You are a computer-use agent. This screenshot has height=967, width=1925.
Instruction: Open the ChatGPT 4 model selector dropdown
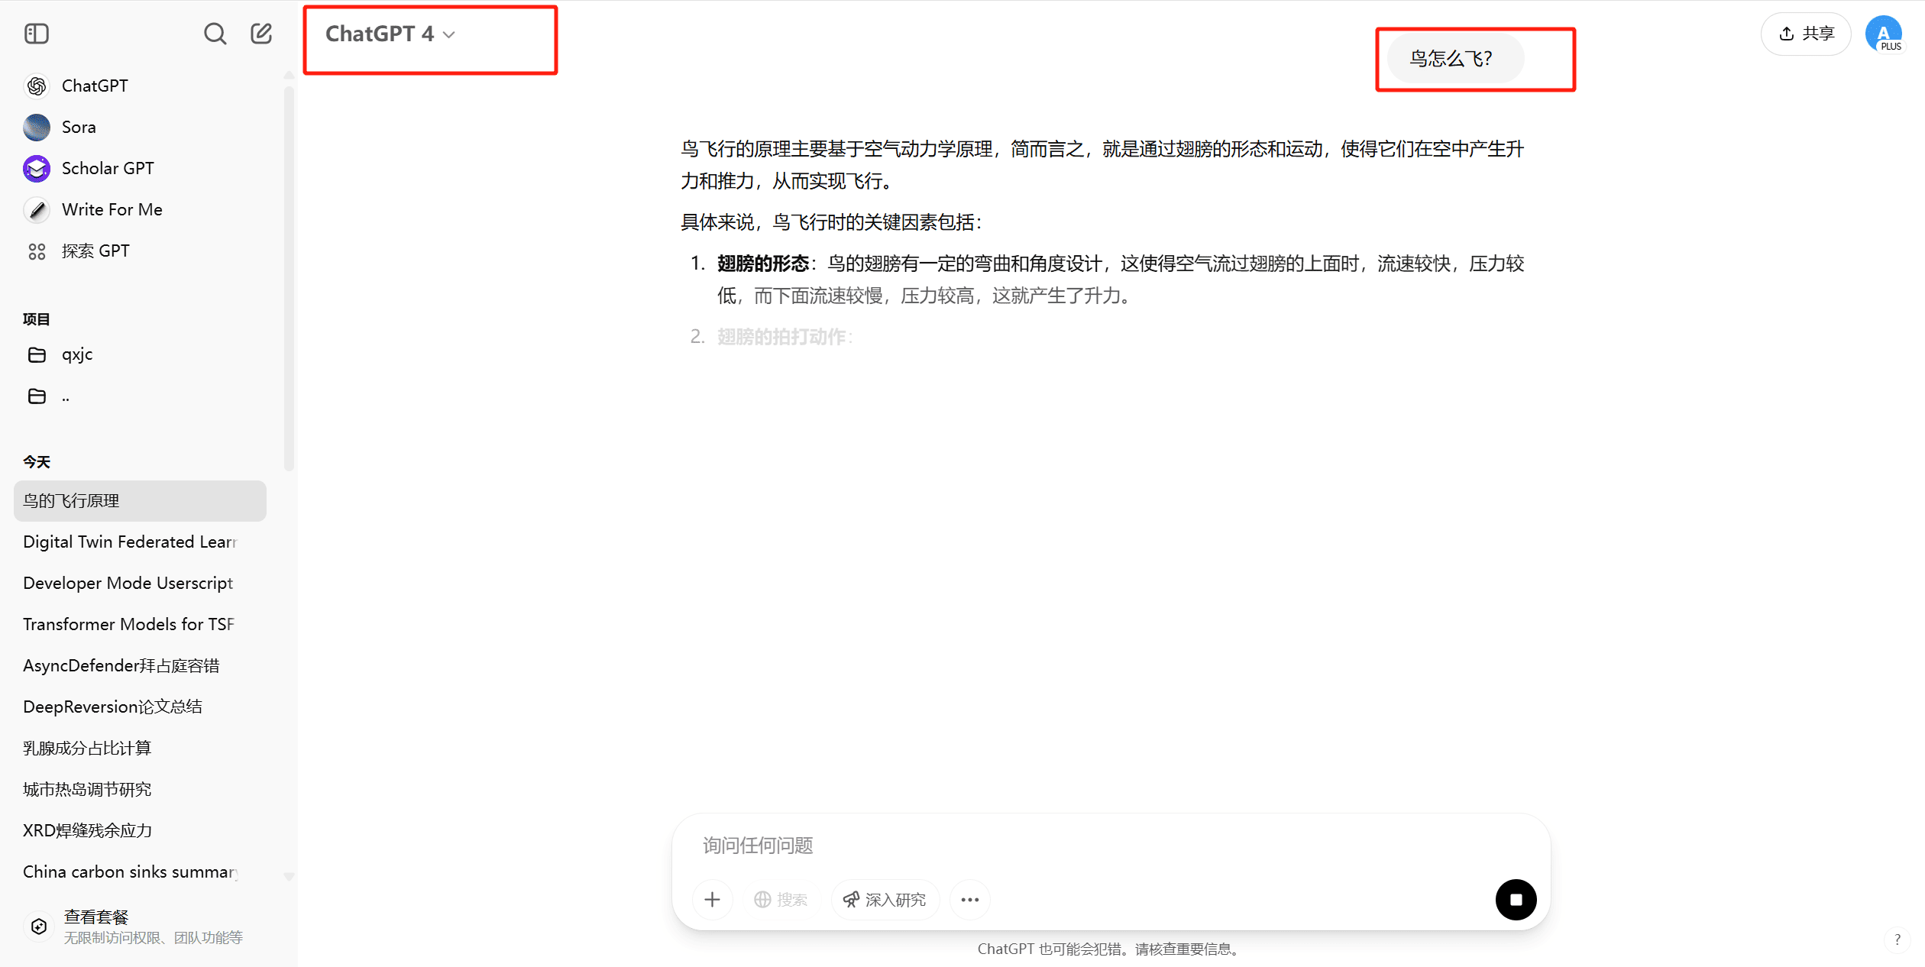point(390,34)
